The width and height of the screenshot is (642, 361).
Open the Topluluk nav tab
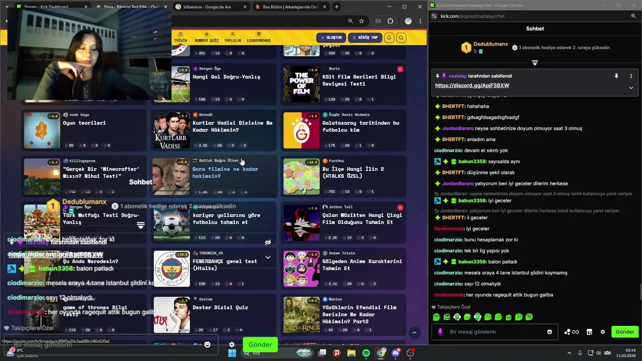click(x=233, y=38)
